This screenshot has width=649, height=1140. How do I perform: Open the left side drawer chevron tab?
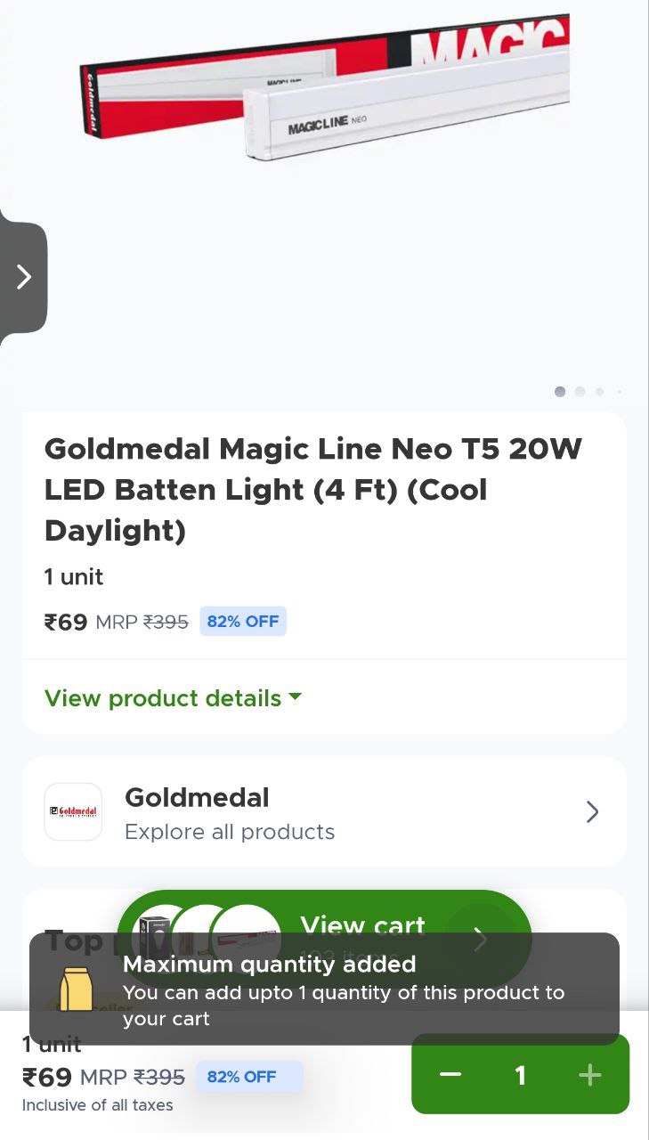click(x=24, y=277)
